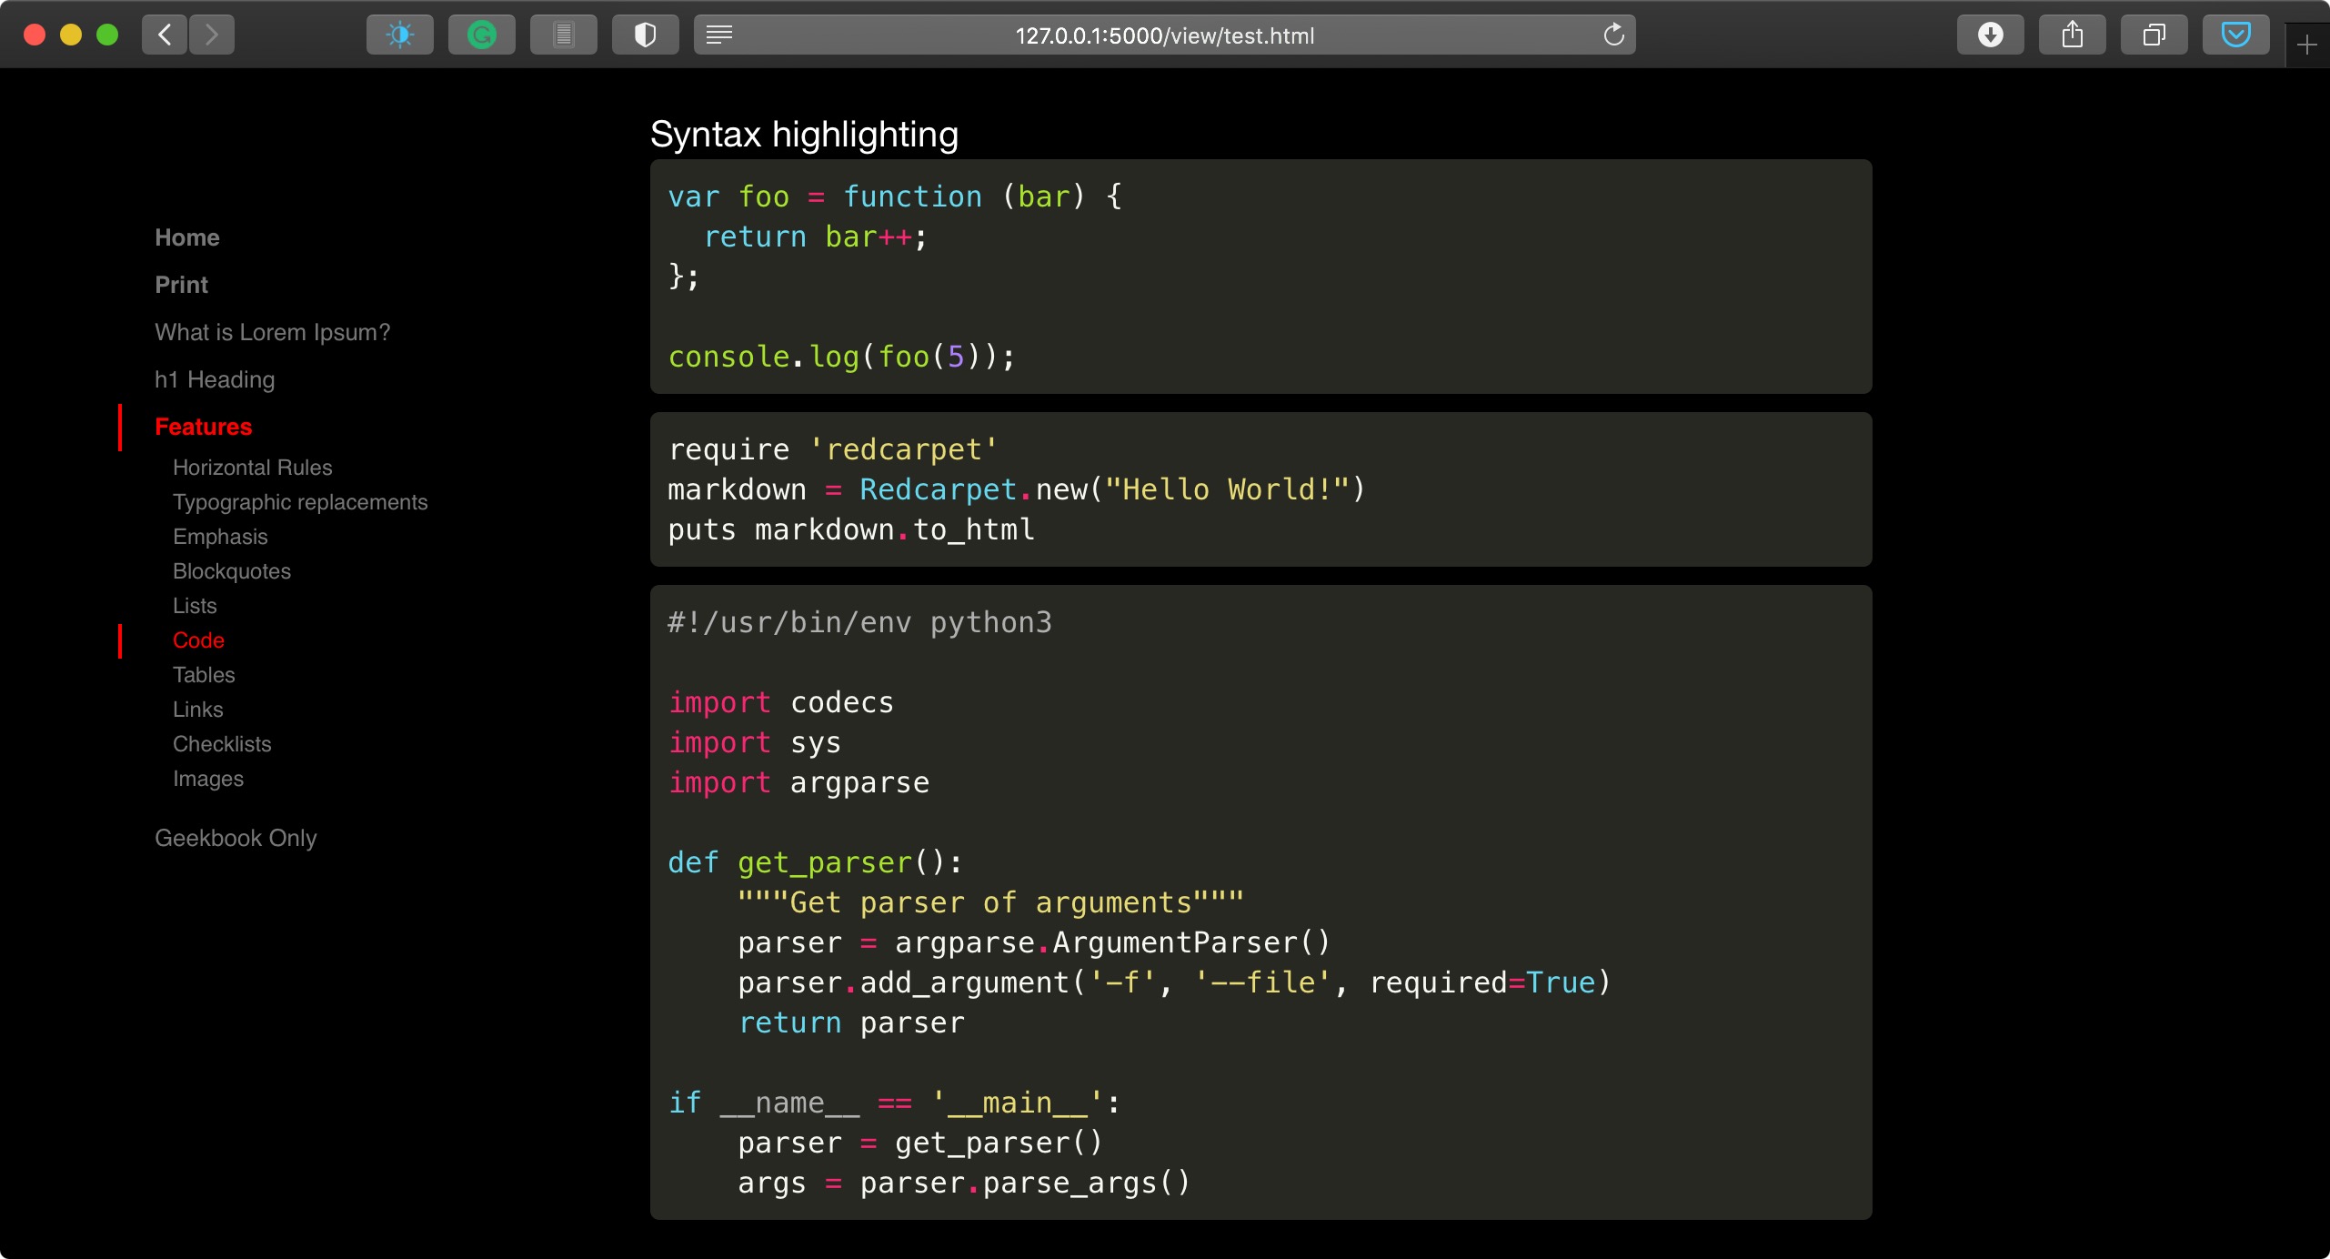Viewport: 2330px width, 1259px height.
Task: Navigate to Checklists subsection
Action: [222, 744]
